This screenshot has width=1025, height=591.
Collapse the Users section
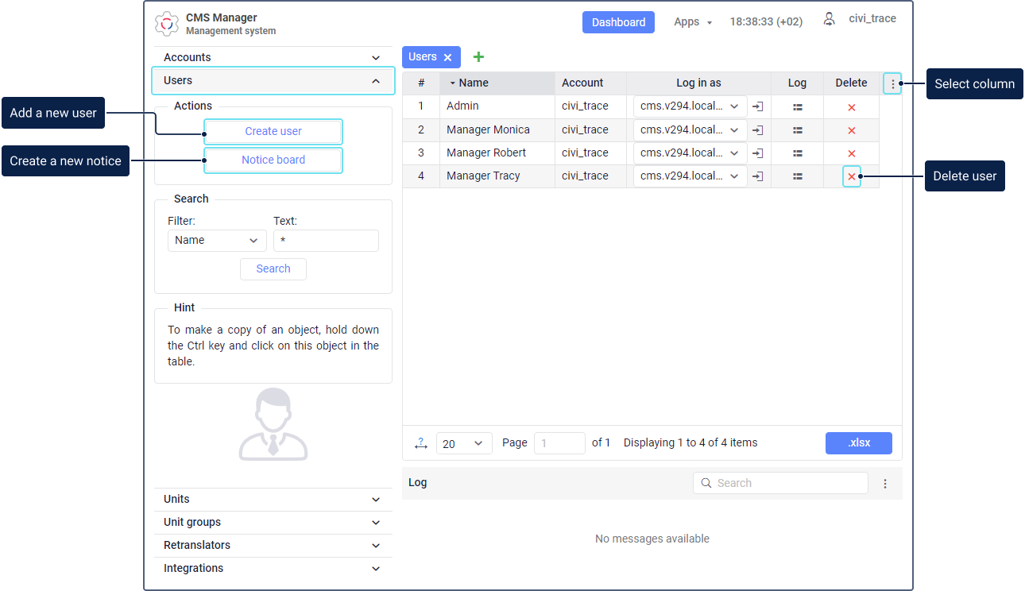375,80
